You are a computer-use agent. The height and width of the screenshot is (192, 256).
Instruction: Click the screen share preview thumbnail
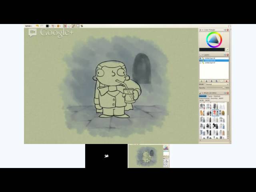[x=149, y=156]
